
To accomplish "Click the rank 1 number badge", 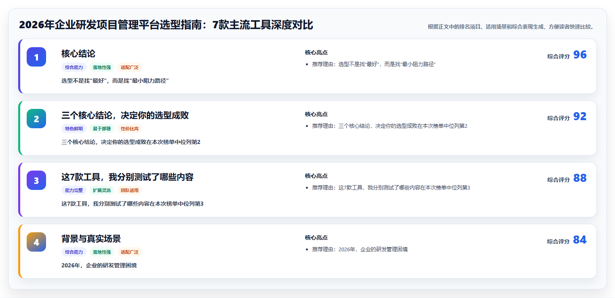I will (36, 57).
